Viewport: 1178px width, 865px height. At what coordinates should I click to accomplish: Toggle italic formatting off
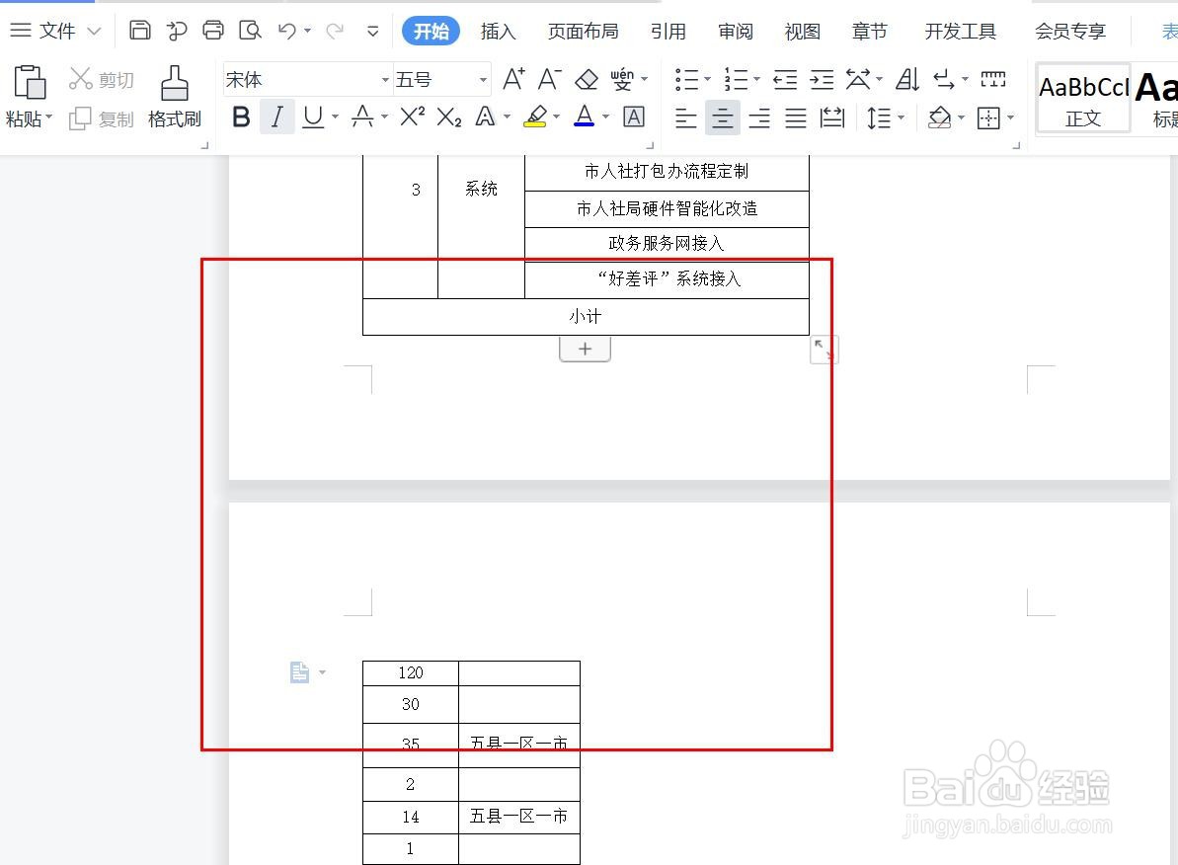(x=277, y=117)
